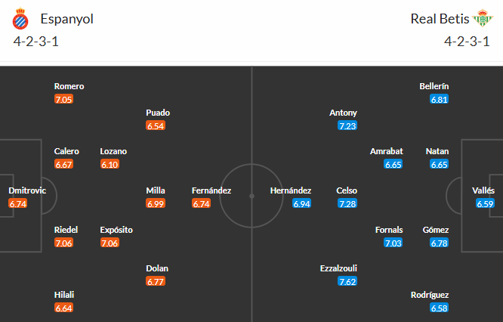Image resolution: width=503 pixels, height=322 pixels.
Task: Select goalkeeper Vallés on the pitch
Action: tap(485, 190)
